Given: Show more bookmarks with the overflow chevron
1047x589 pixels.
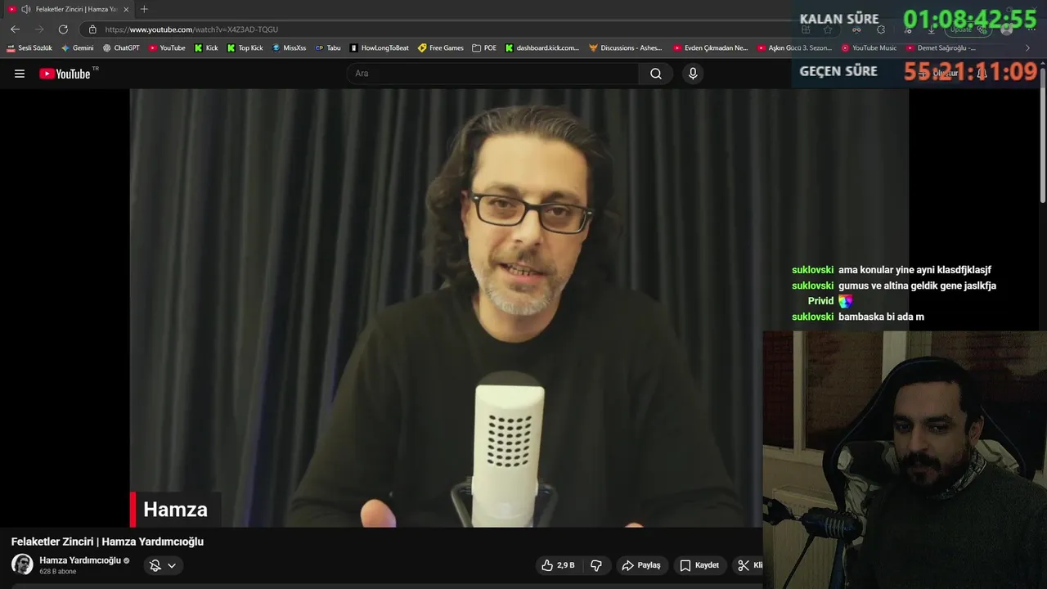Looking at the screenshot, I should [1027, 48].
